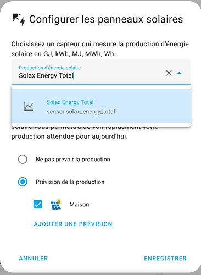
Task: Uncheck the Maison forecast checkbox
Action: 37,204
